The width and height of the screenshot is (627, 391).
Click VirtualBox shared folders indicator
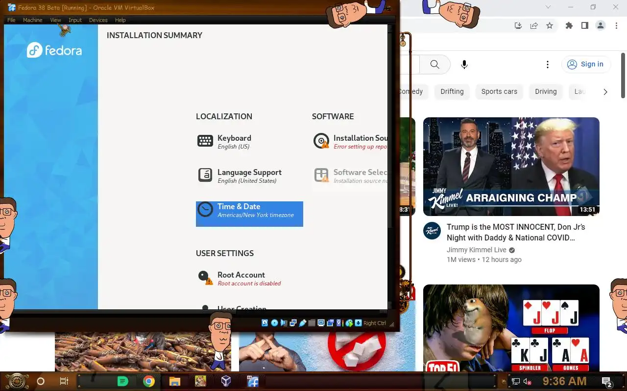coord(312,323)
